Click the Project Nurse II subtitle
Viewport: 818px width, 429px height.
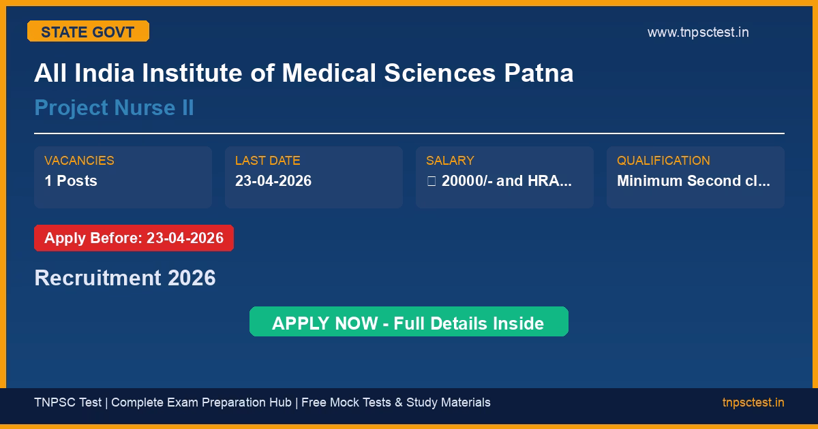pos(114,108)
